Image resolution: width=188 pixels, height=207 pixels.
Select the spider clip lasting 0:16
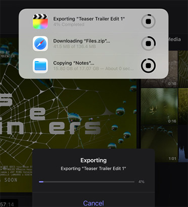point(159,107)
